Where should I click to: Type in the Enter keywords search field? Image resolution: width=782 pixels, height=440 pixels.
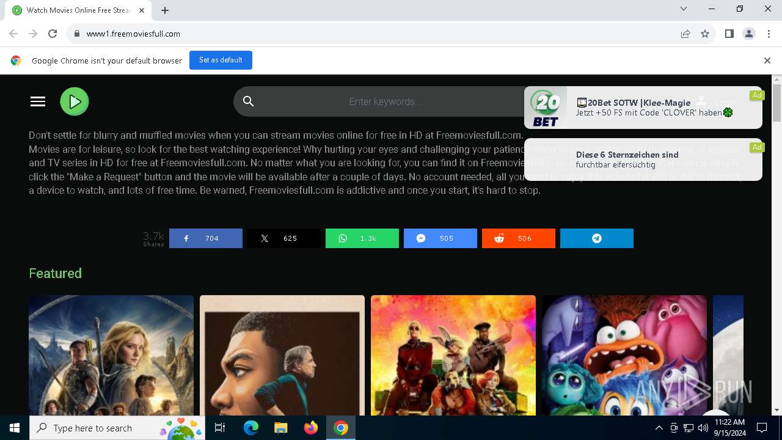point(385,101)
